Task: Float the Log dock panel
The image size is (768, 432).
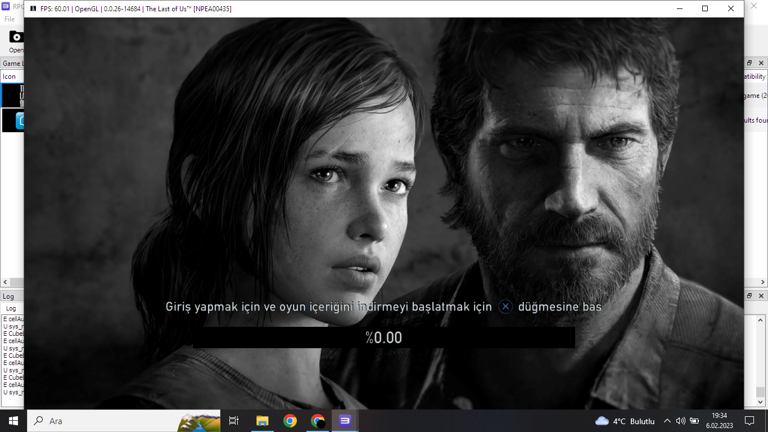Action: (749, 295)
